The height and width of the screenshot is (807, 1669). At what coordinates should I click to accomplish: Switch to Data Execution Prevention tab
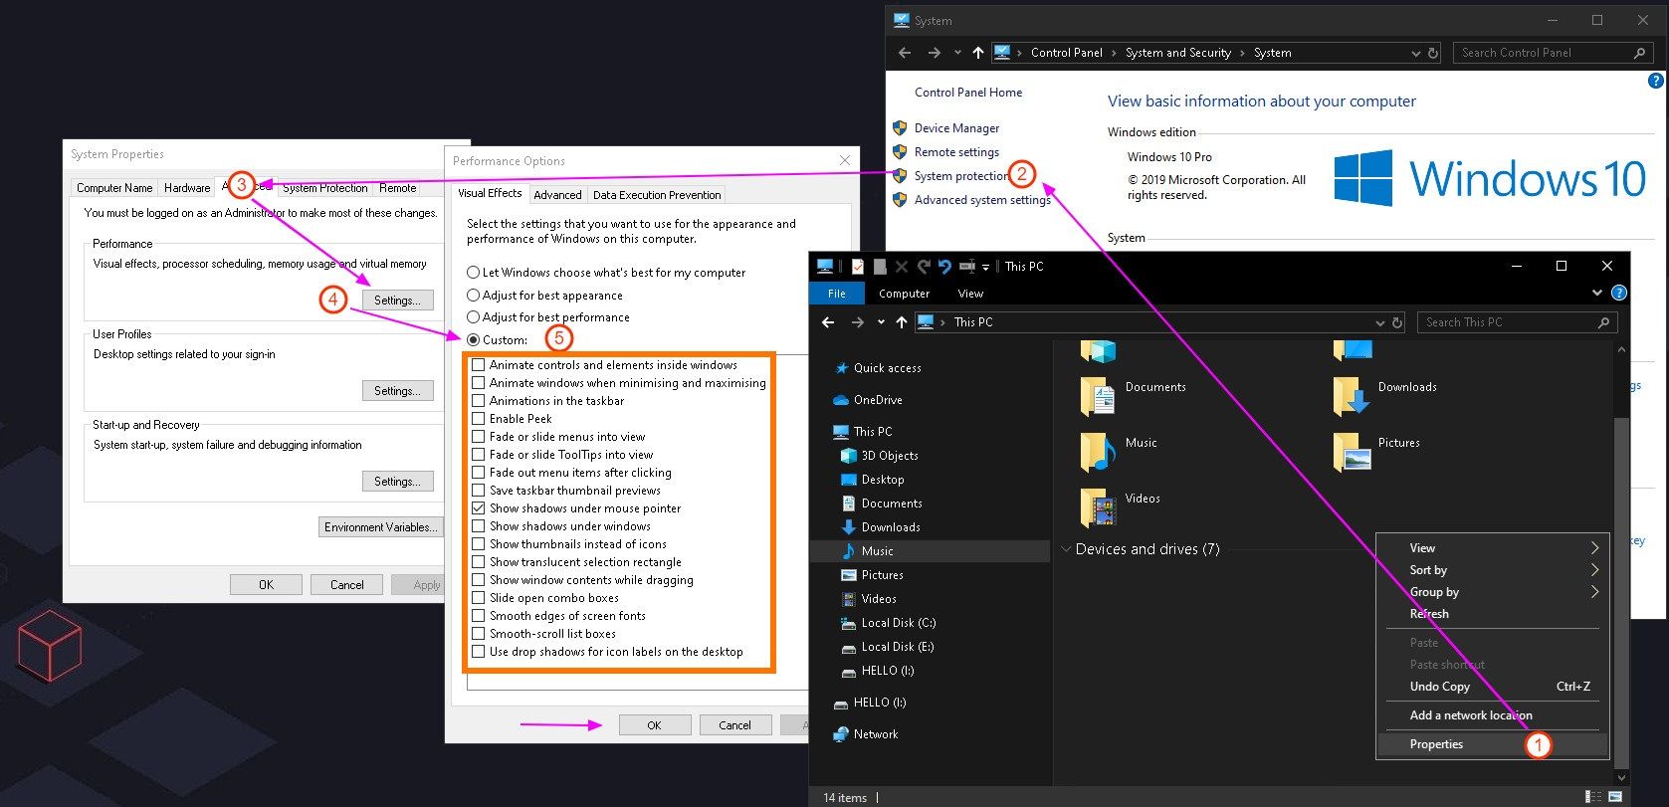coord(657,195)
